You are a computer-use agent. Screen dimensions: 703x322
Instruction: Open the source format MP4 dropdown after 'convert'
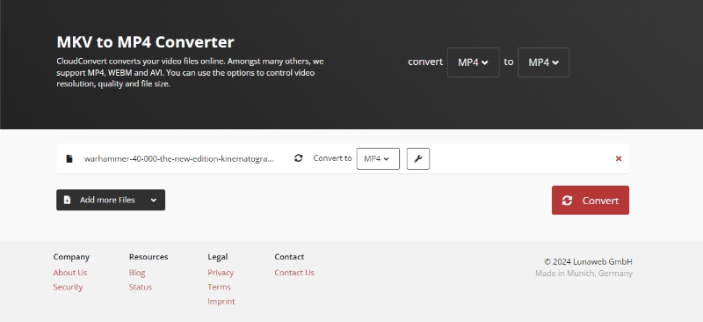coord(473,62)
